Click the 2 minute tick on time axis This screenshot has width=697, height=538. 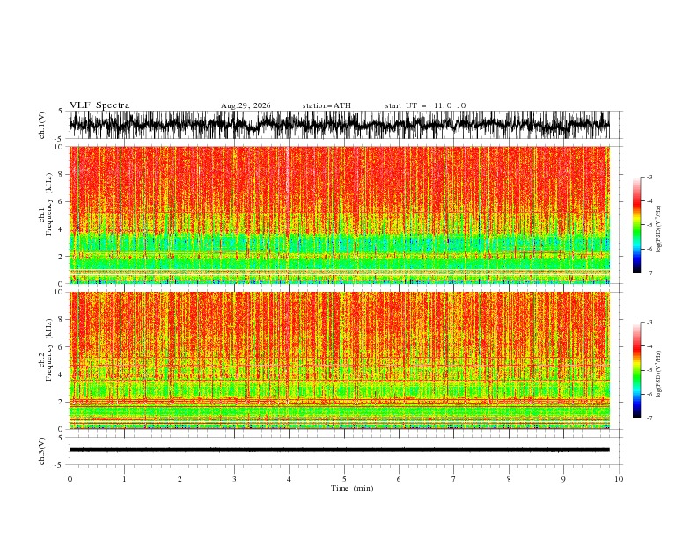[x=180, y=479]
